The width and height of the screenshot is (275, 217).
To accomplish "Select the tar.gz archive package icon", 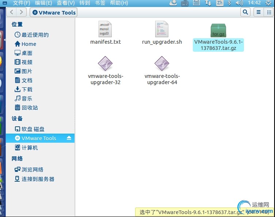I will pos(218,30).
